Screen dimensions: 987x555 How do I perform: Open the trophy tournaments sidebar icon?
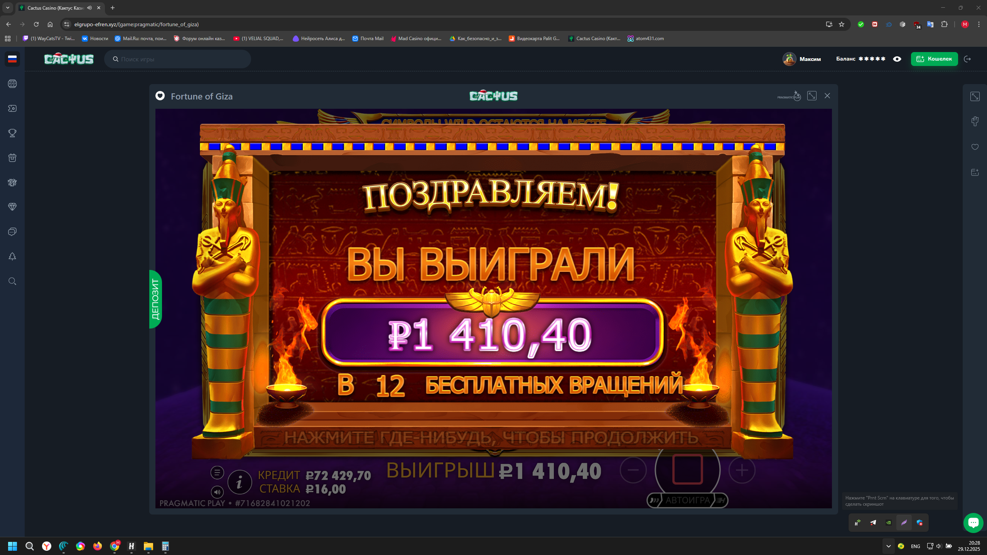tap(12, 133)
